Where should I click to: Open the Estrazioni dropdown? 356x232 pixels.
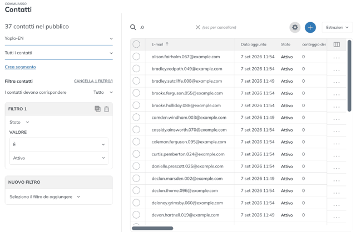pos(337,27)
